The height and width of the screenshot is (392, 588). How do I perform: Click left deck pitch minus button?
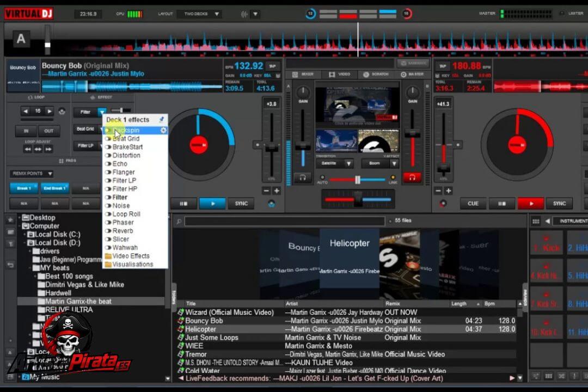(266, 191)
